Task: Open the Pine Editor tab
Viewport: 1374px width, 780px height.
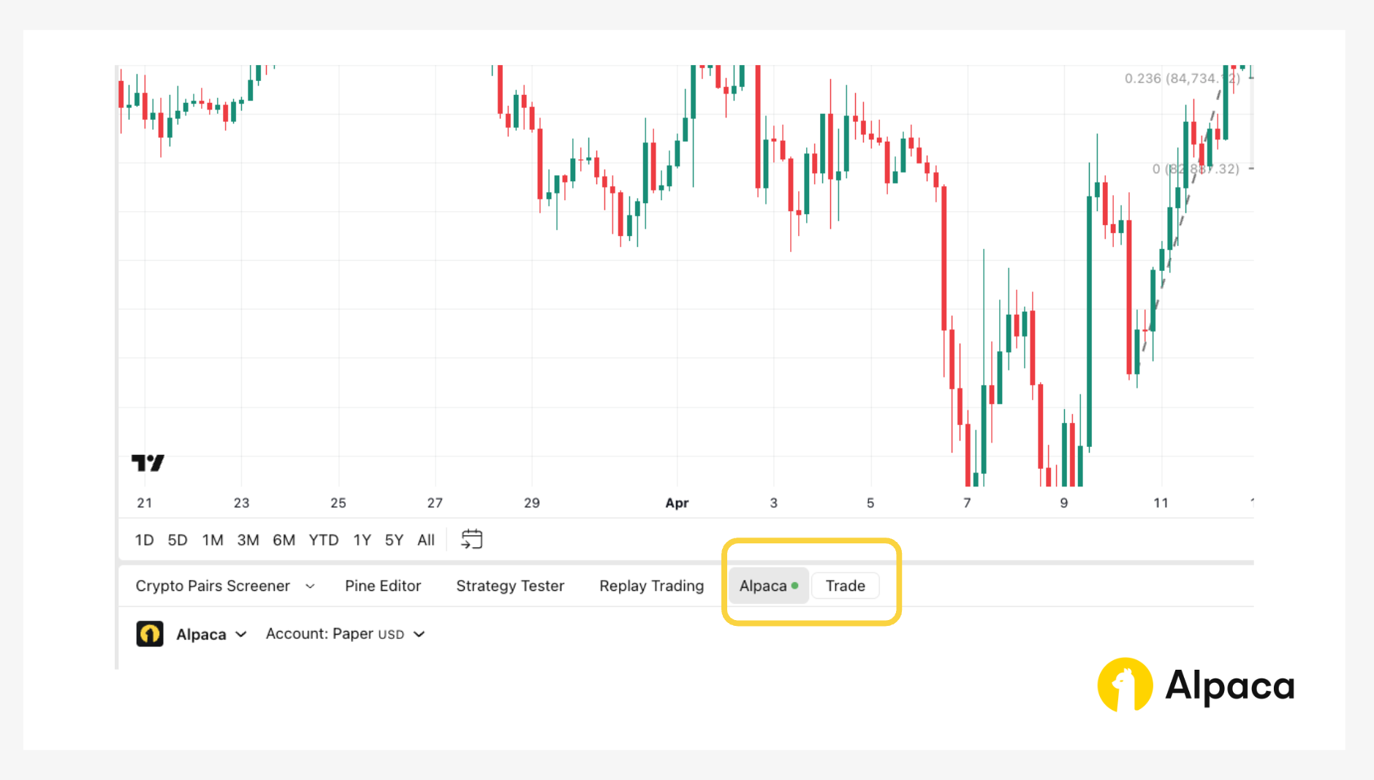Action: pos(383,586)
